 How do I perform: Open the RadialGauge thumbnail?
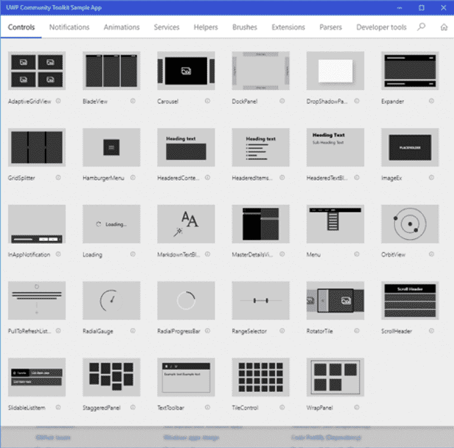[x=111, y=301]
